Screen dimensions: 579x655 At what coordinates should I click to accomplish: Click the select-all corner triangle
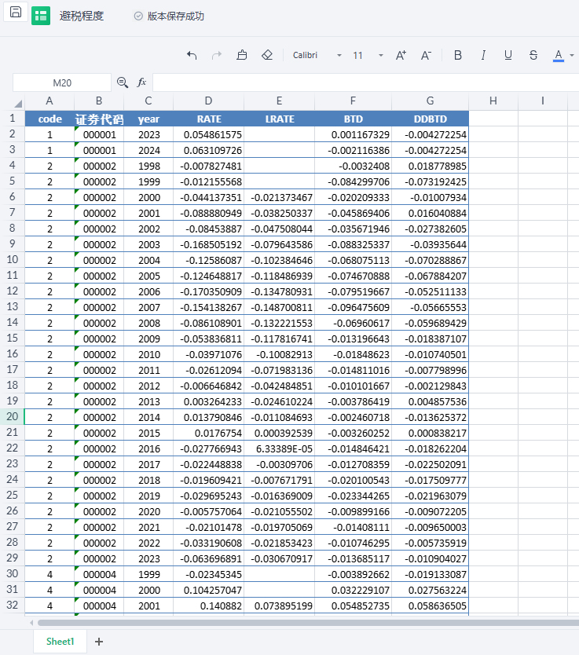18,103
